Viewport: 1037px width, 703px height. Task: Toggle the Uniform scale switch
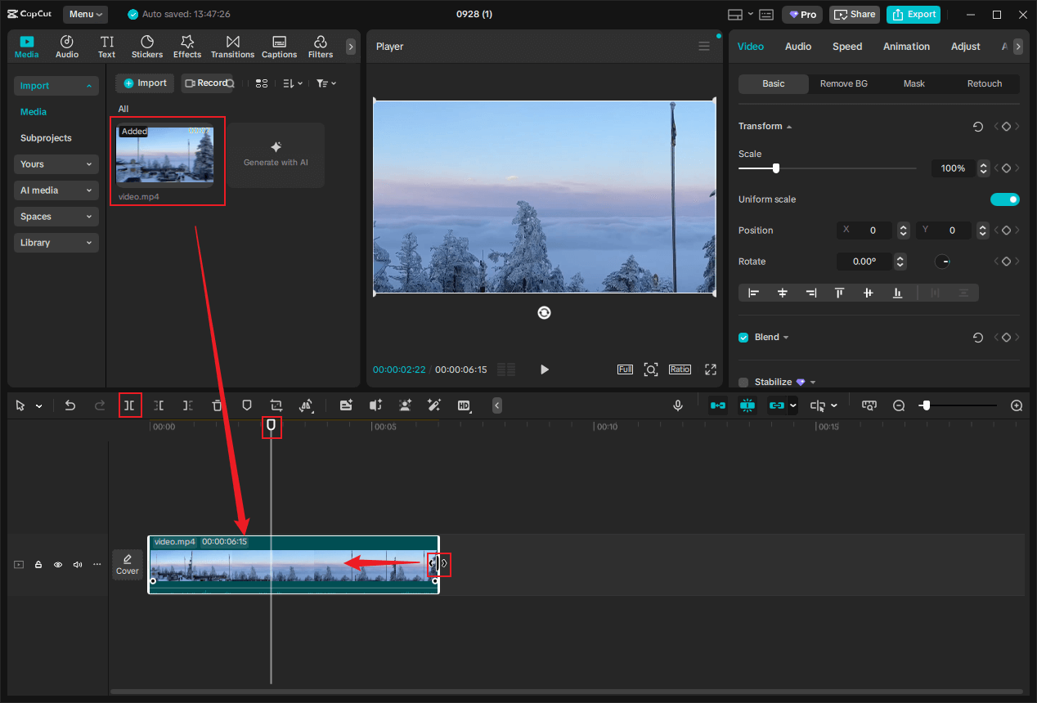pyautogui.click(x=1004, y=199)
